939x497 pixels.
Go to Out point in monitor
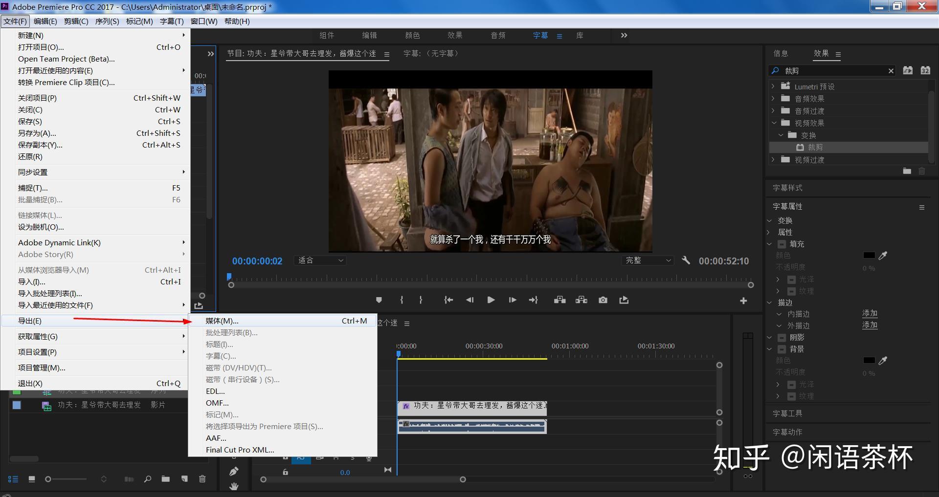point(534,300)
